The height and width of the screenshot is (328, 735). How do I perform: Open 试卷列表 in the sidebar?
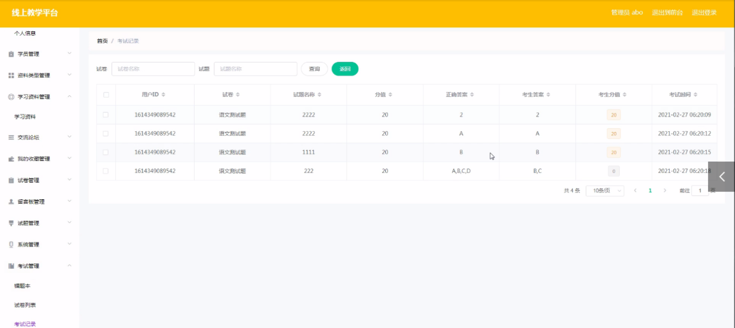[x=25, y=305]
